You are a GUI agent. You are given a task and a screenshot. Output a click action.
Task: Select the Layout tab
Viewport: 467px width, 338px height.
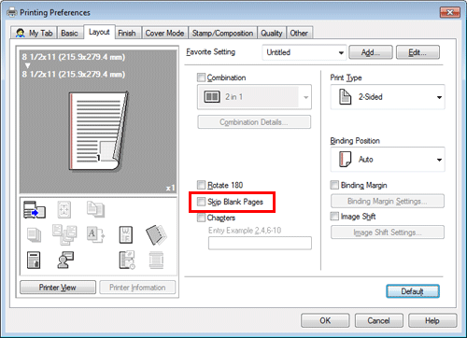tap(99, 32)
